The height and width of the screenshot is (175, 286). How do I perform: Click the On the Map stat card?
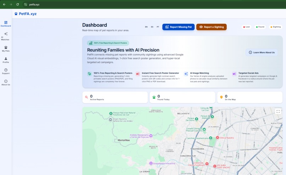coord(250,98)
